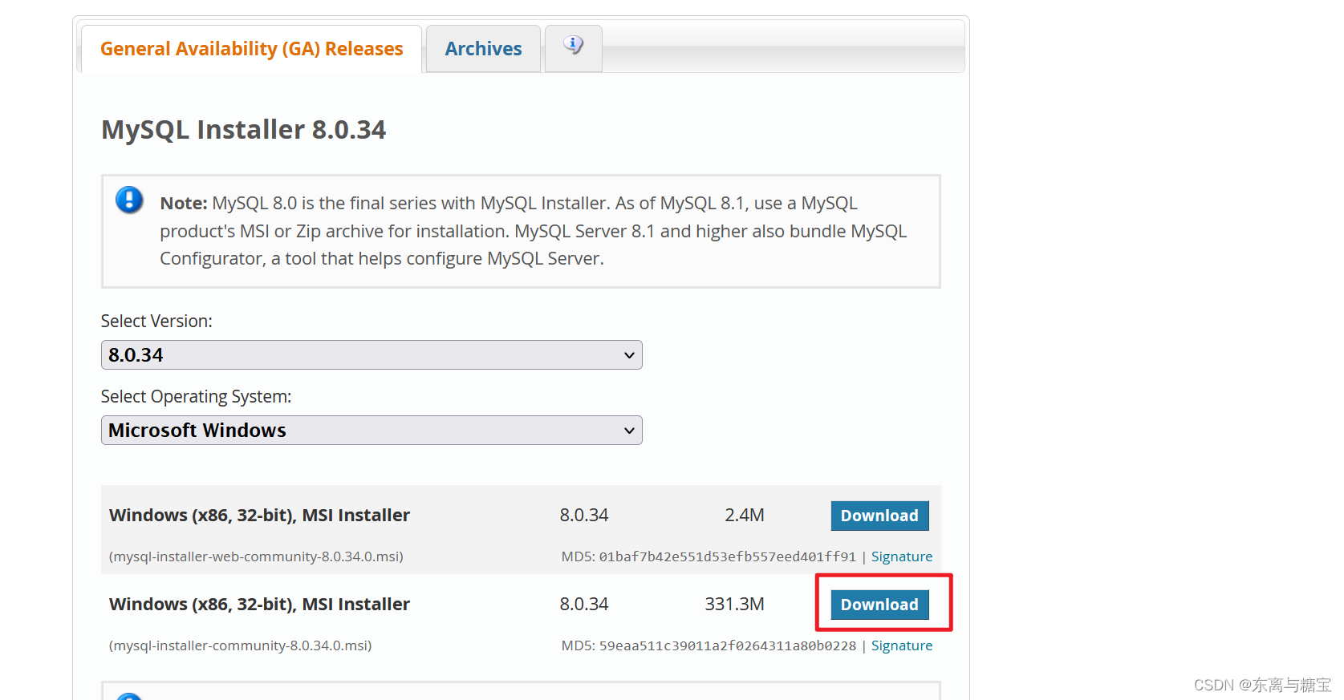Open the information icon tab

point(573,47)
